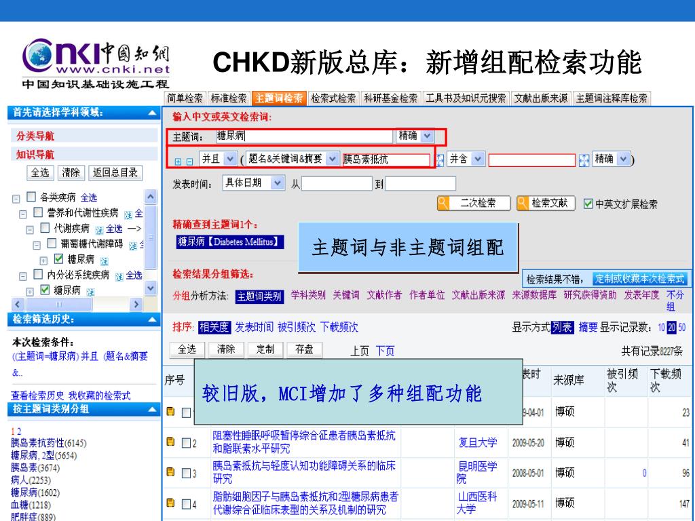Expand 糖尿病 node under 葡萄糖代谢障碍
The image size is (695, 521).
[x=43, y=261]
